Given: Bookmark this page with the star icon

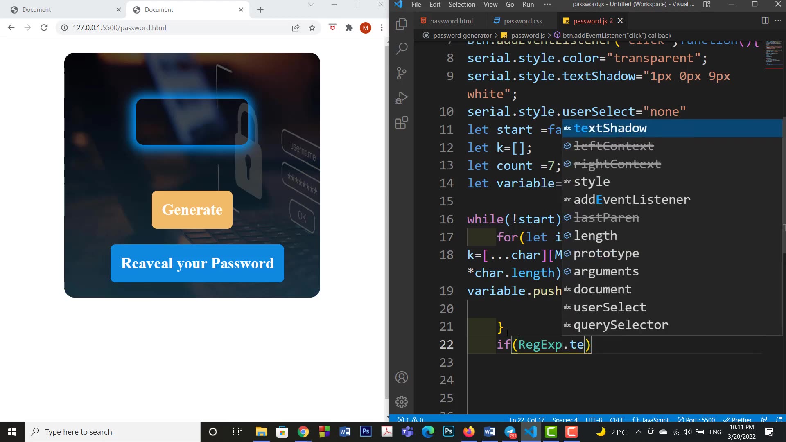Looking at the screenshot, I should point(312,28).
